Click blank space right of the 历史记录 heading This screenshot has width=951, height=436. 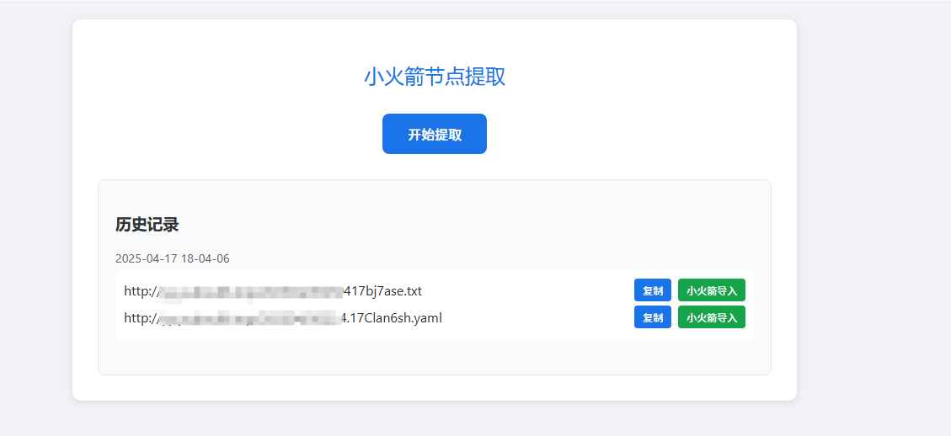463,225
